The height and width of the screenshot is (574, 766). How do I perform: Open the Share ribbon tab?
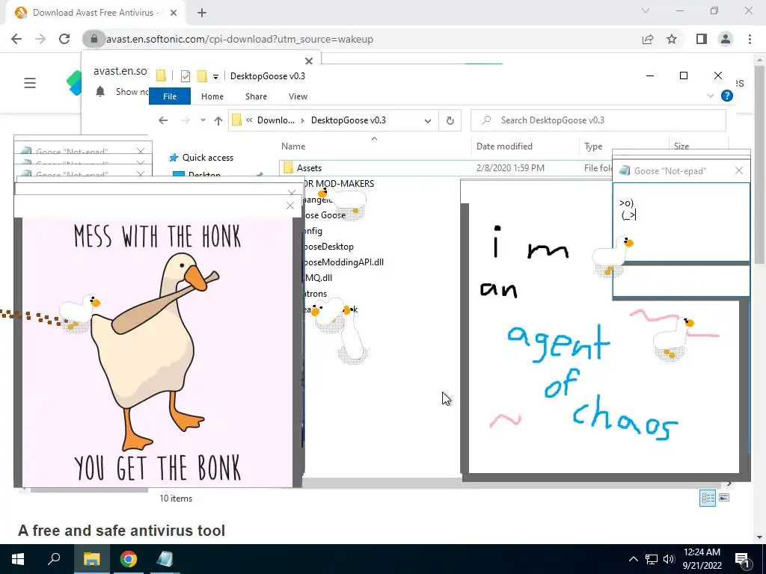tap(256, 96)
